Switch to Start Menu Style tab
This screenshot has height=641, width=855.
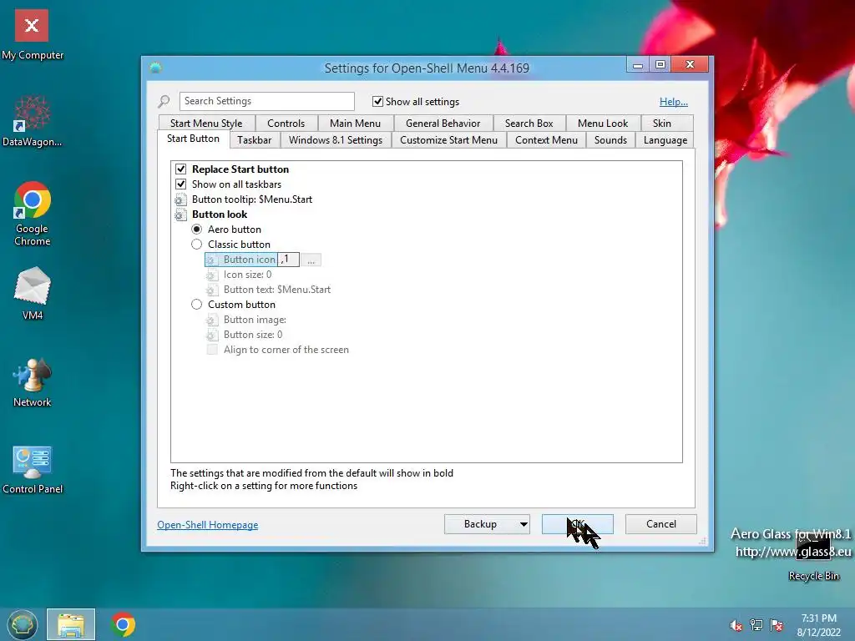pos(206,124)
